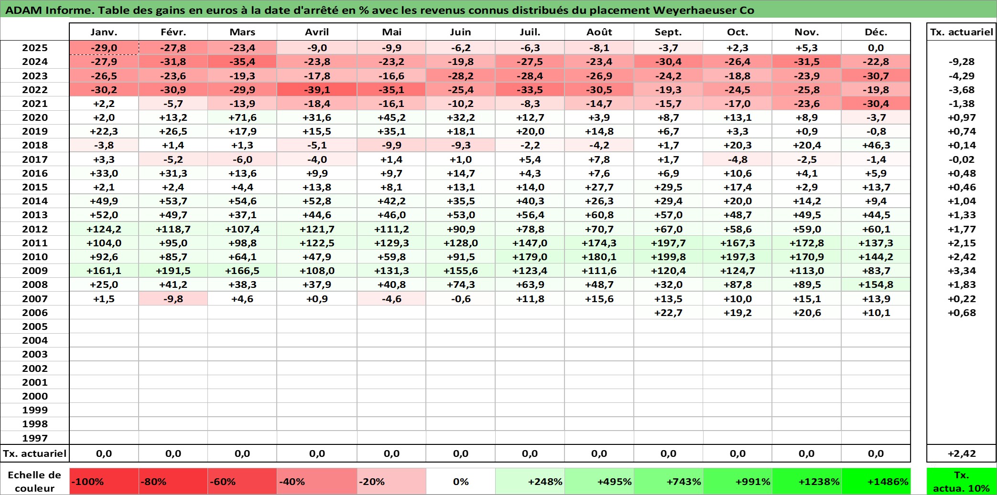Click the +743% color scale cell
This screenshot has width=997, height=495.
tap(668, 481)
